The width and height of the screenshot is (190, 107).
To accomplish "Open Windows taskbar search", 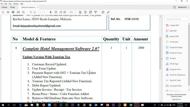I will (x=9, y=105).
